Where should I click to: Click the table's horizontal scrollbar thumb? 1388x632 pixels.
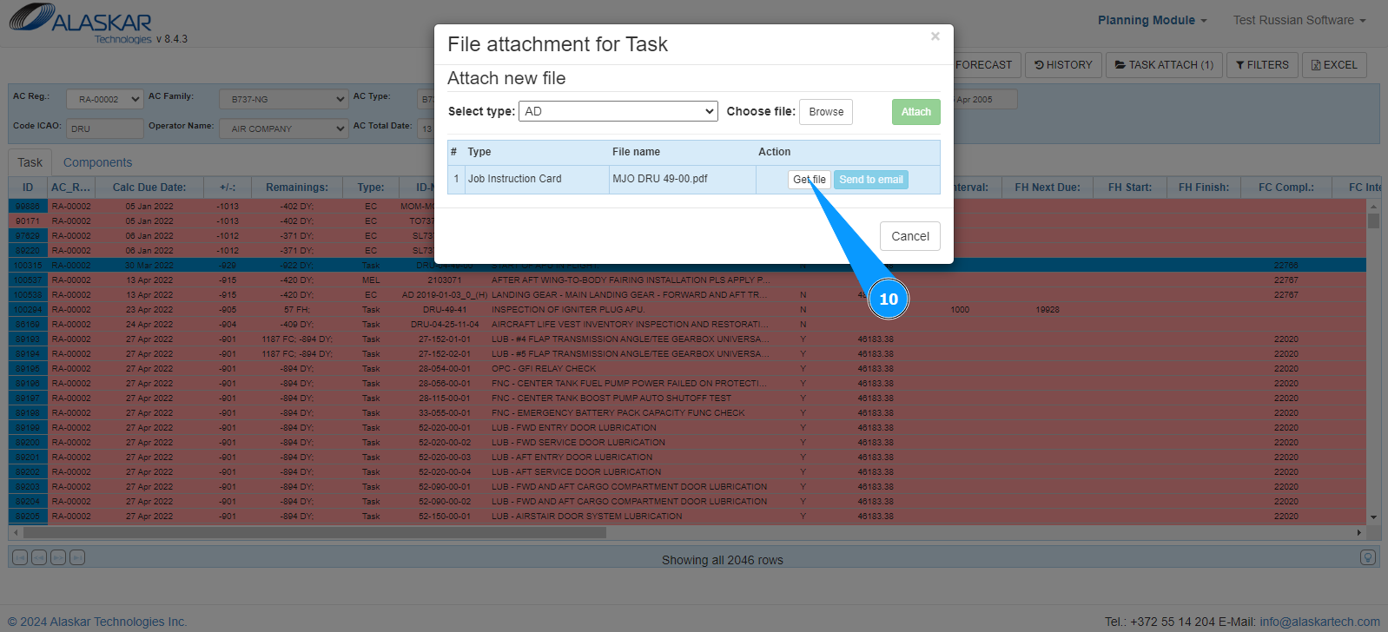click(x=313, y=532)
